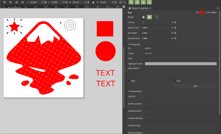Viewport: 221px width, 134px height.
Task: Select the star shape icon
Action: [150, 17]
